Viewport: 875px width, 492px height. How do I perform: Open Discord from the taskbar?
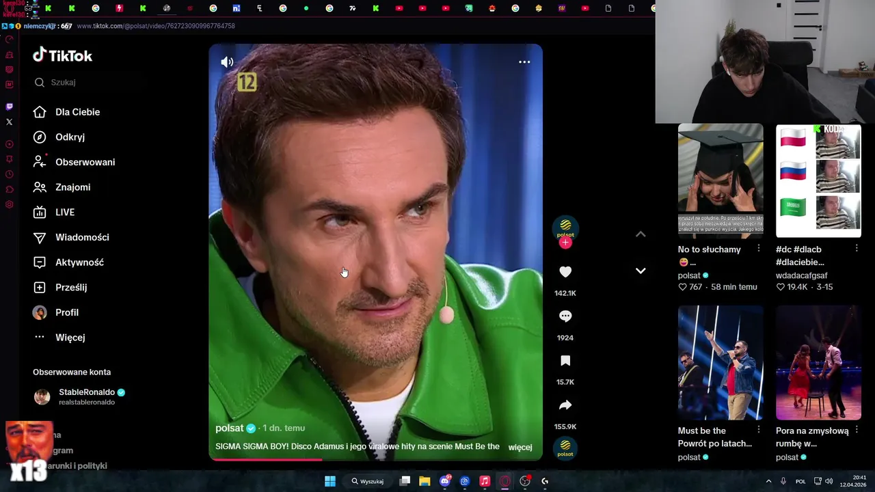pos(445,481)
